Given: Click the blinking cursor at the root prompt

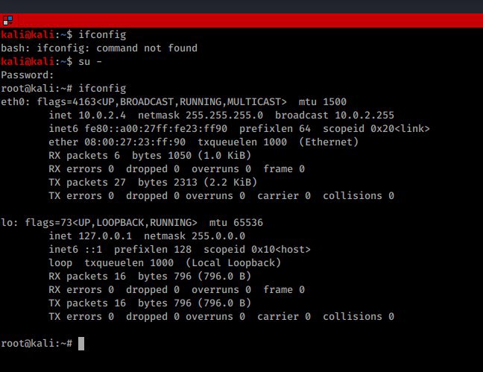Looking at the screenshot, I should (81, 344).
